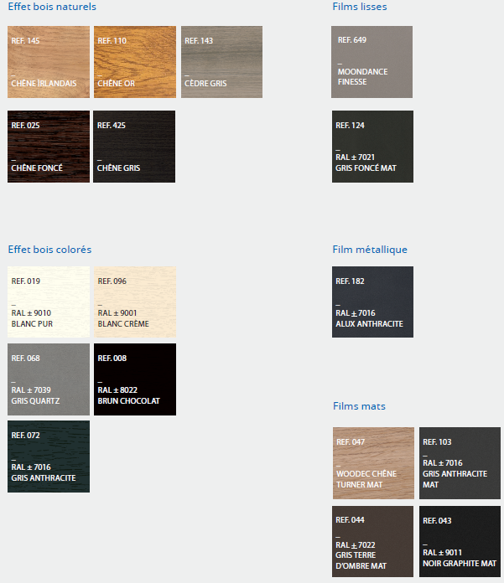Click the Brun Chocolat REF. 008 swatch

tap(134, 379)
